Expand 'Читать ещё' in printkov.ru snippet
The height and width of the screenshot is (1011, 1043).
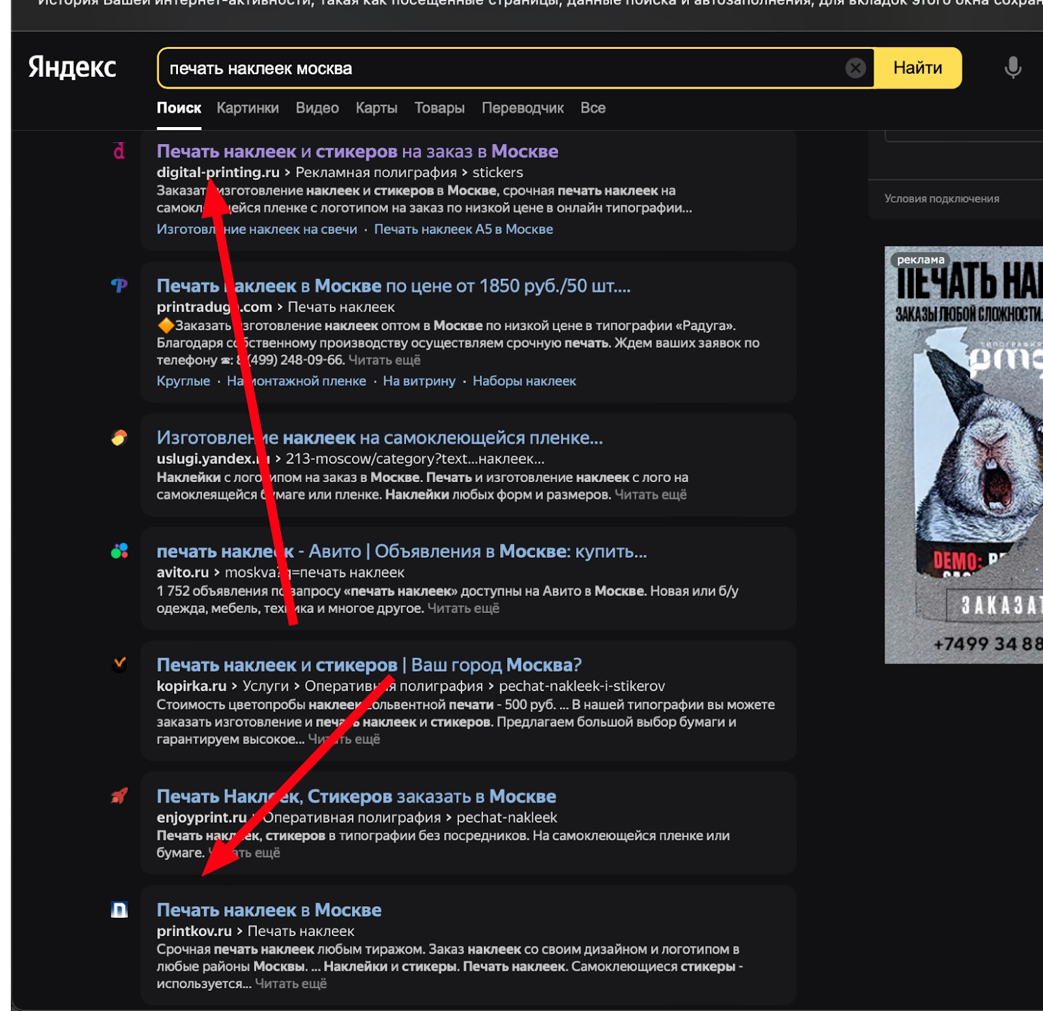coord(291,983)
